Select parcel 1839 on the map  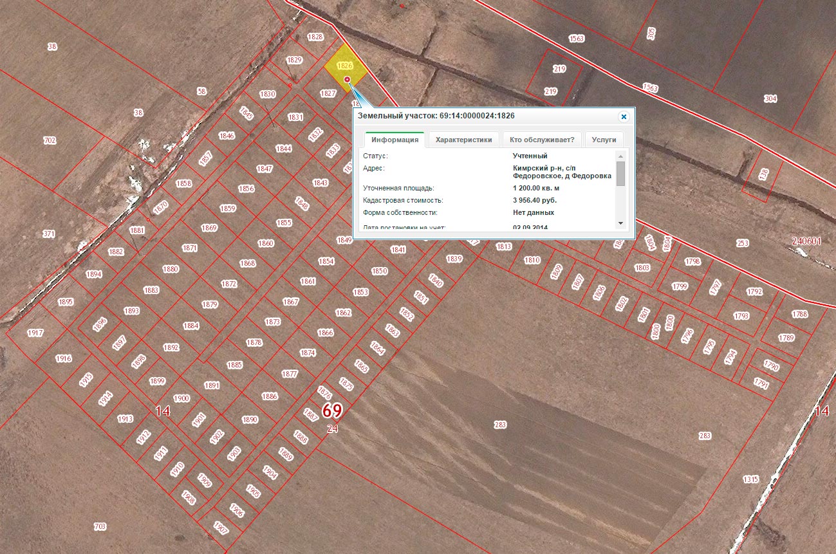point(454,259)
